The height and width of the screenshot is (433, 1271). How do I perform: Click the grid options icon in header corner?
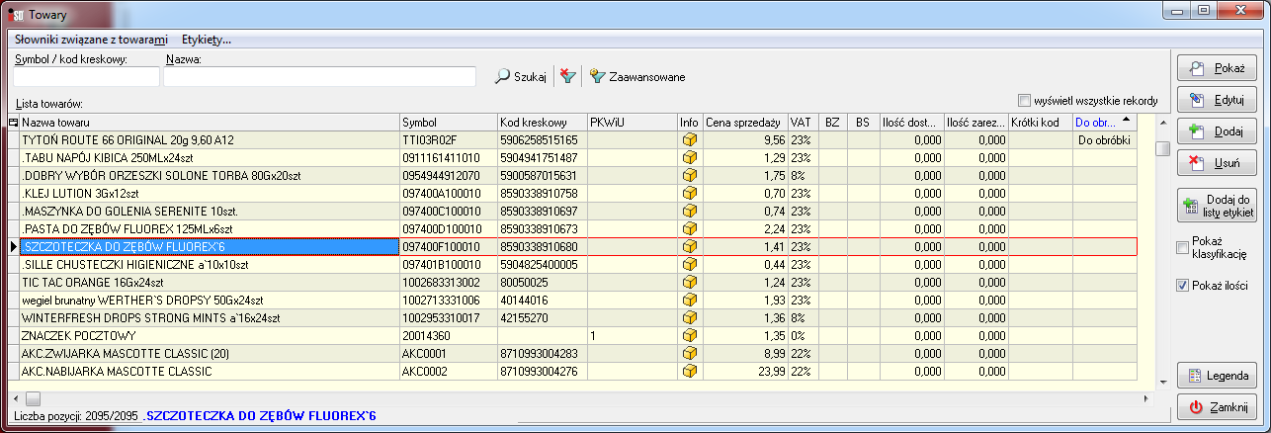tap(14, 123)
